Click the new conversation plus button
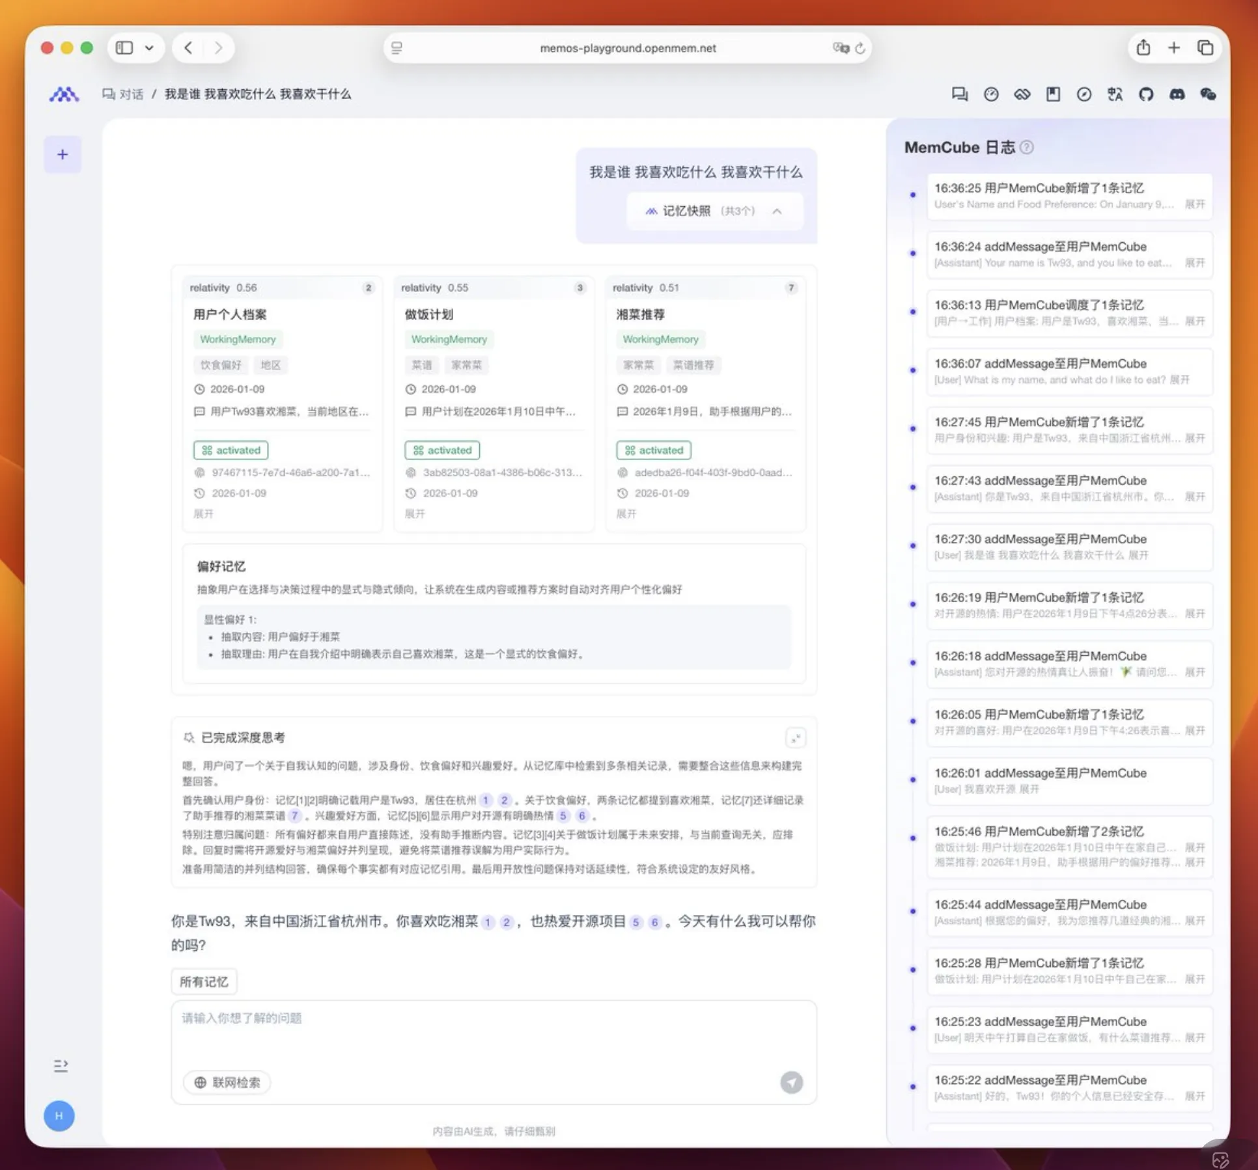The image size is (1258, 1170). click(63, 155)
